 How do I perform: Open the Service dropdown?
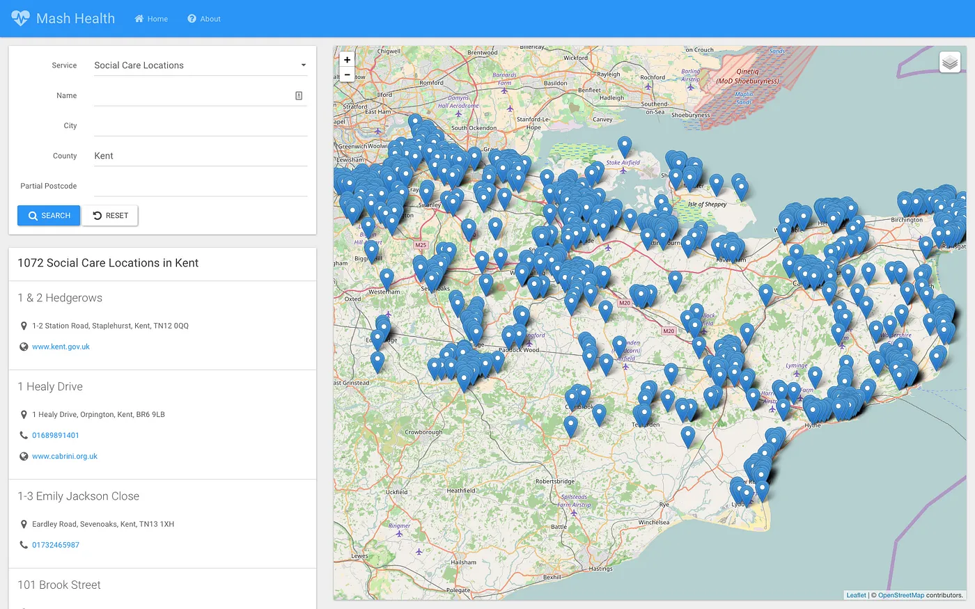tap(201, 65)
